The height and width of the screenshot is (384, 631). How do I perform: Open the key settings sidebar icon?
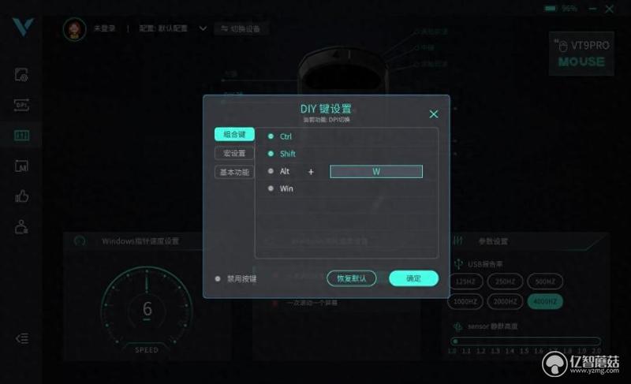[21, 136]
